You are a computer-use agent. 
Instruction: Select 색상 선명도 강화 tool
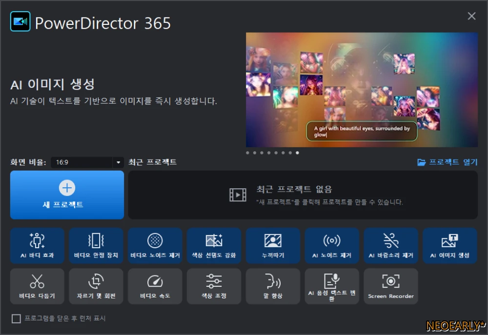click(214, 246)
